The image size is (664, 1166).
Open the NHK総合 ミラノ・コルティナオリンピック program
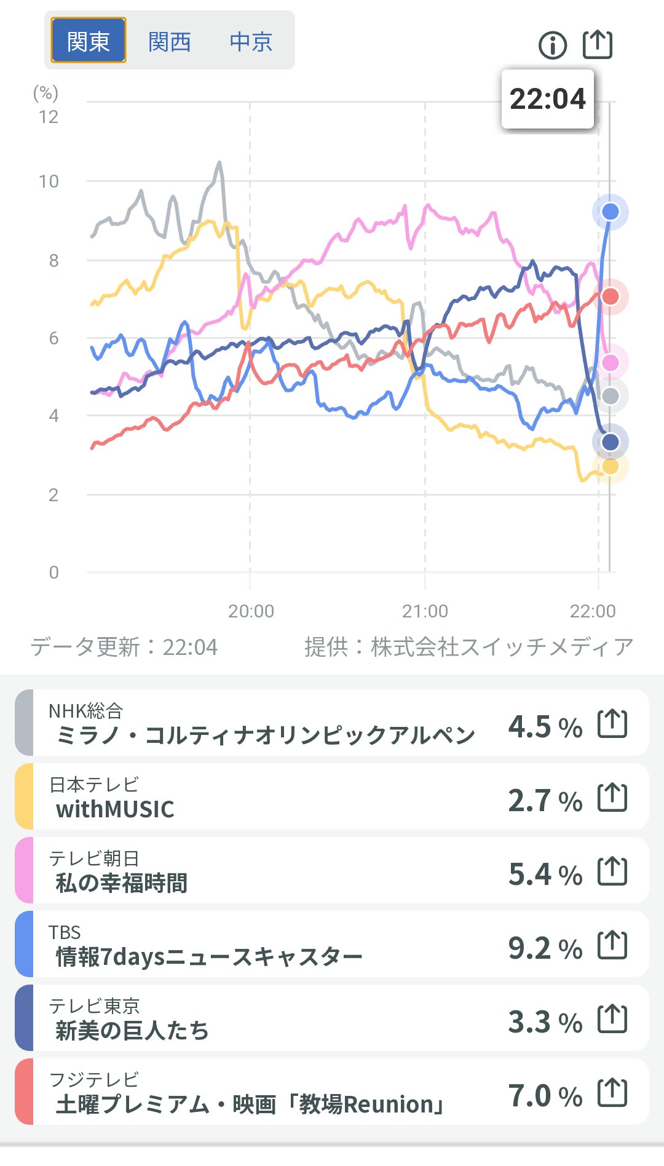266,734
